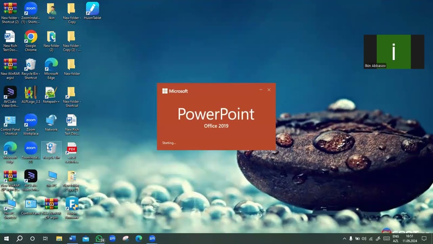Open the touch keyboard tray icon
Image resolution: width=433 pixels, height=244 pixels.
point(386,239)
